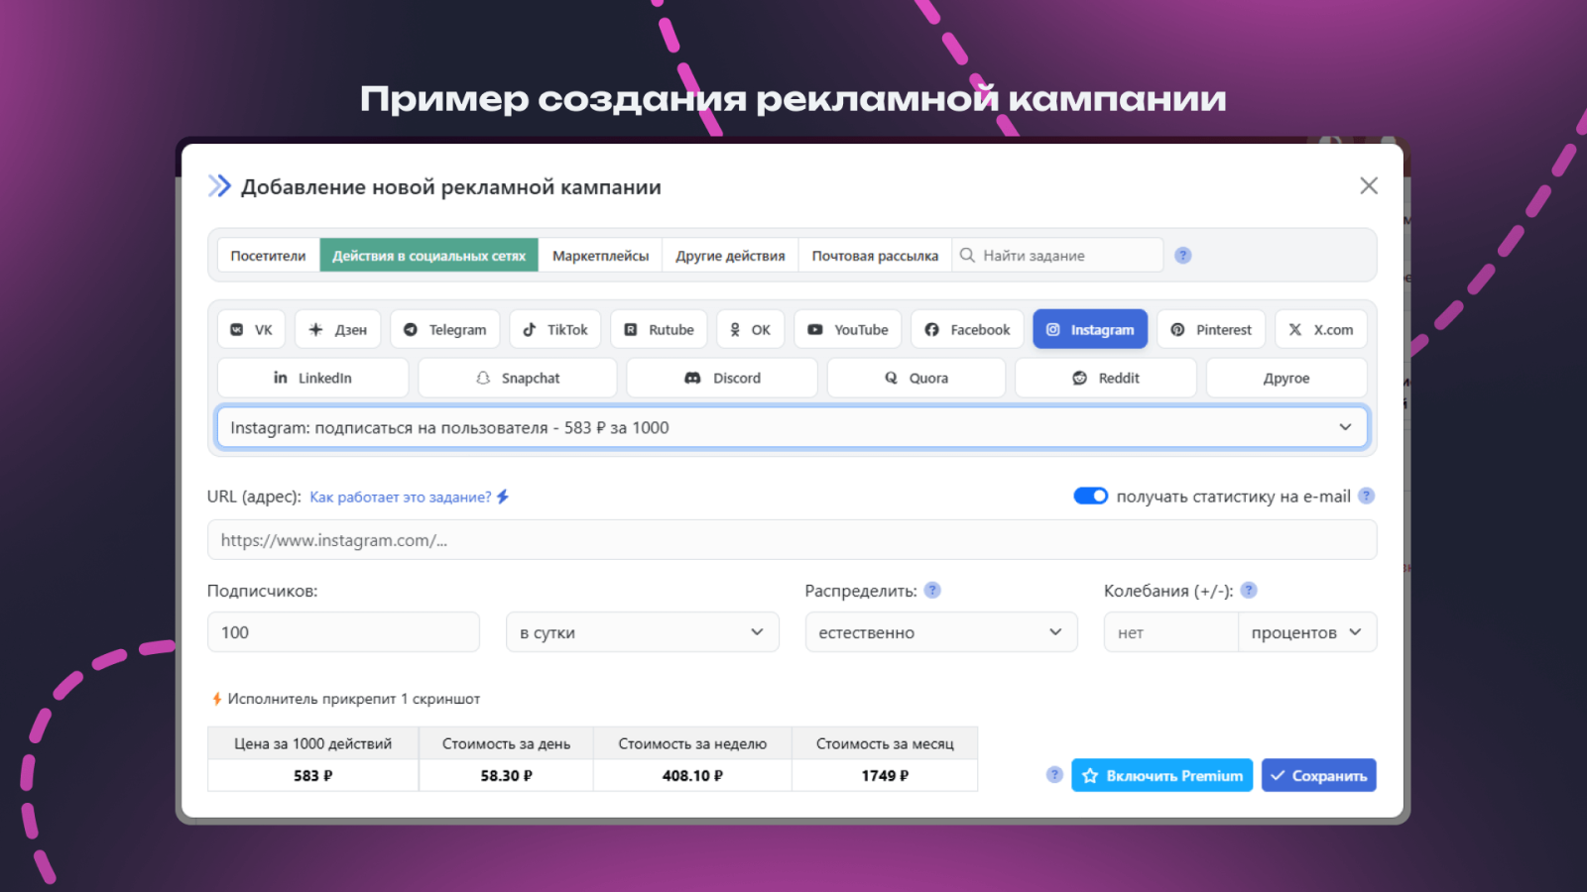Open the Instagram task type dropdown

pos(792,428)
